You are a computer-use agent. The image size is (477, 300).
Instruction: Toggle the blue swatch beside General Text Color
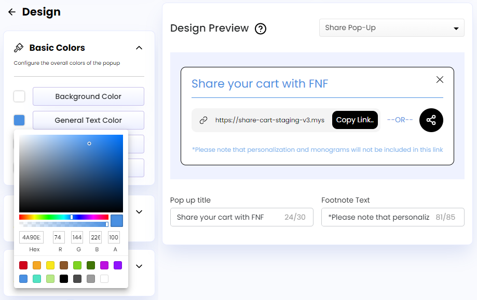19,120
